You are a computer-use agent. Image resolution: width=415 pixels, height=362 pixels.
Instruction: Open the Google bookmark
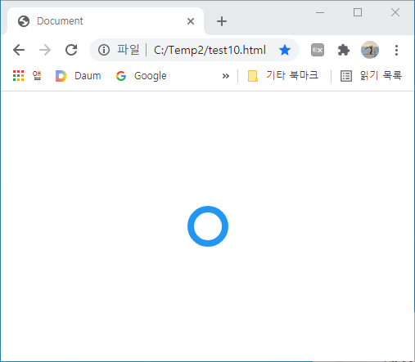pyautogui.click(x=141, y=76)
